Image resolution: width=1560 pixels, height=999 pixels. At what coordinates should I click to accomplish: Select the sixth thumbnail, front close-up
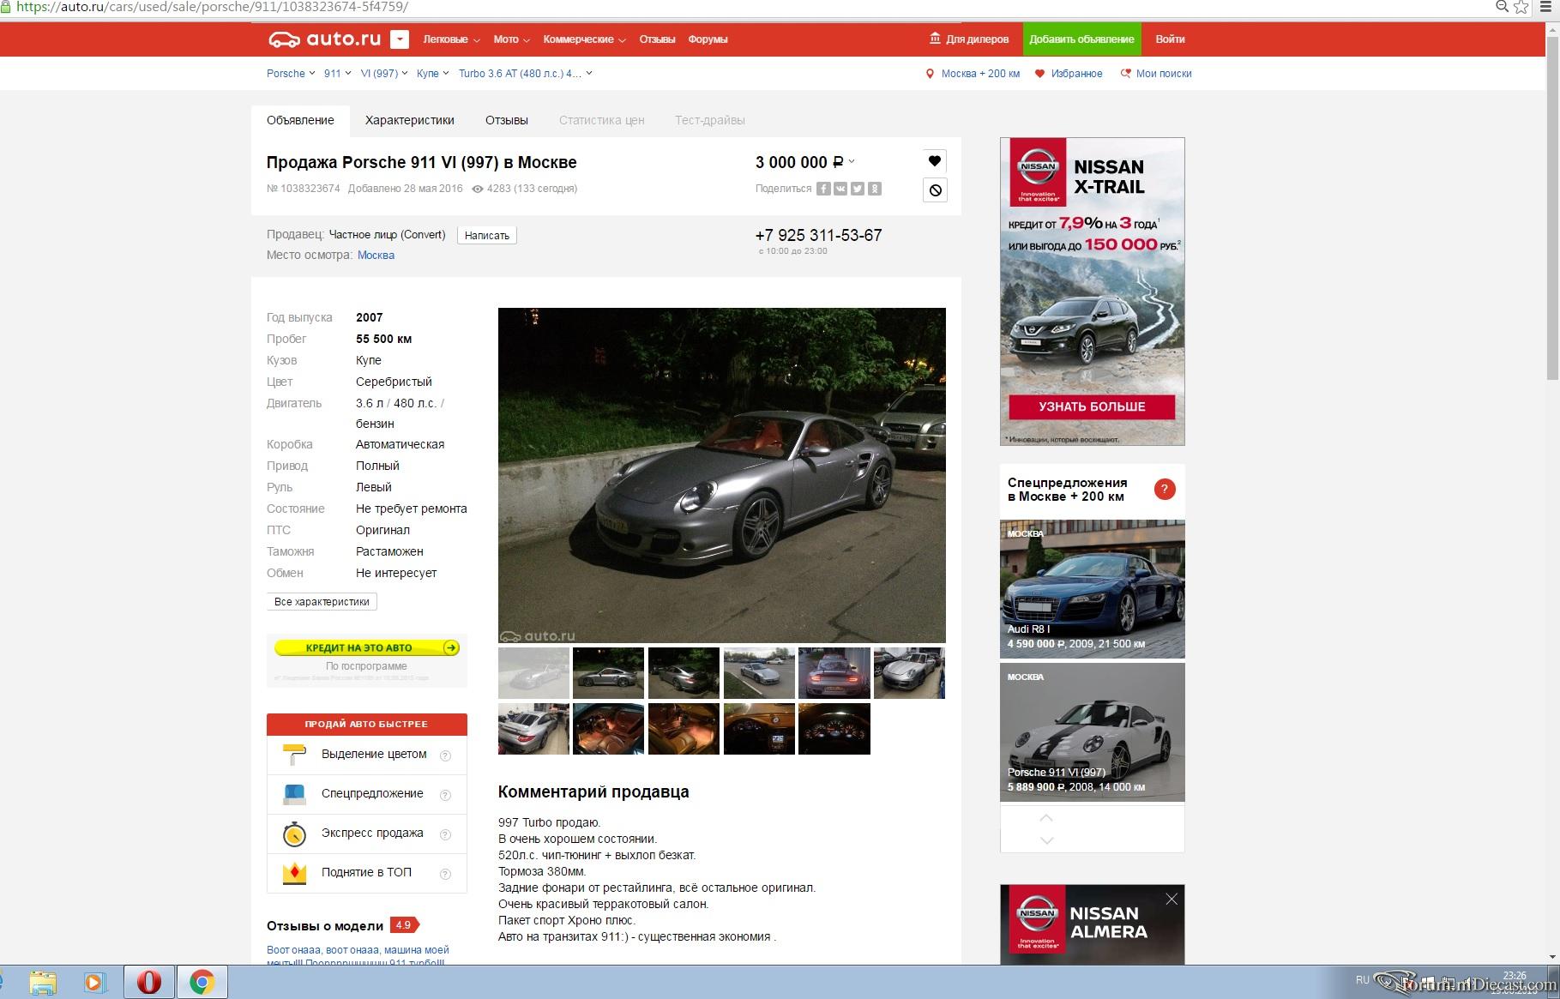coord(909,673)
